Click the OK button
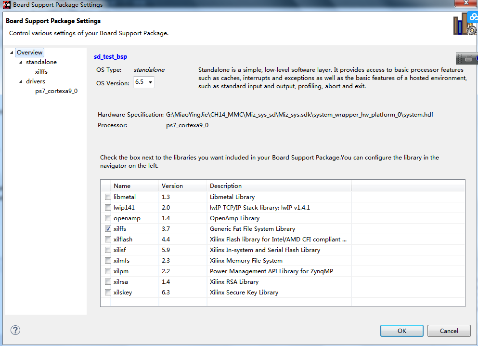Image resolution: width=478 pixels, height=346 pixels. click(402, 331)
